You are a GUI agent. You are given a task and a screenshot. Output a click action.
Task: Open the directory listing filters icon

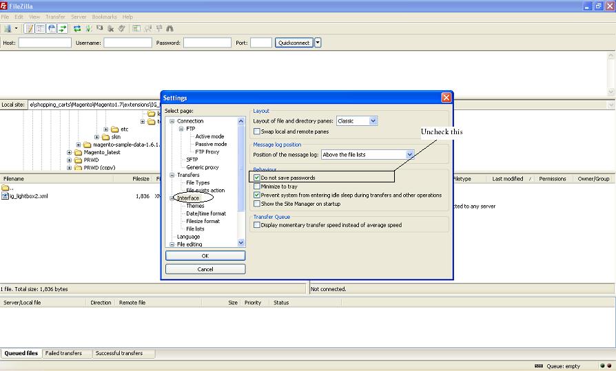pyautogui.click(x=136, y=28)
